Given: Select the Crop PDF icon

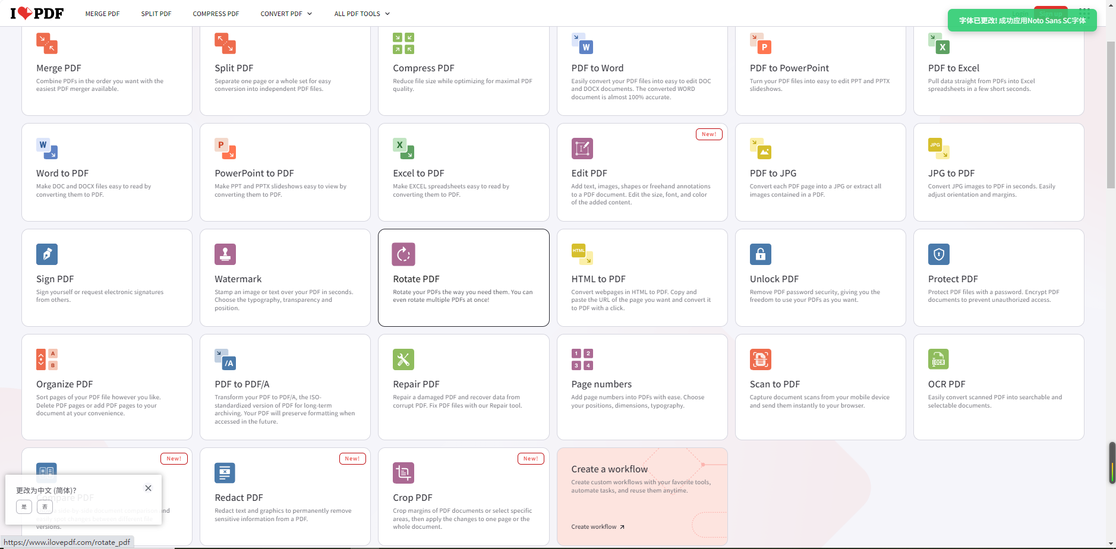Looking at the screenshot, I should coord(403,473).
